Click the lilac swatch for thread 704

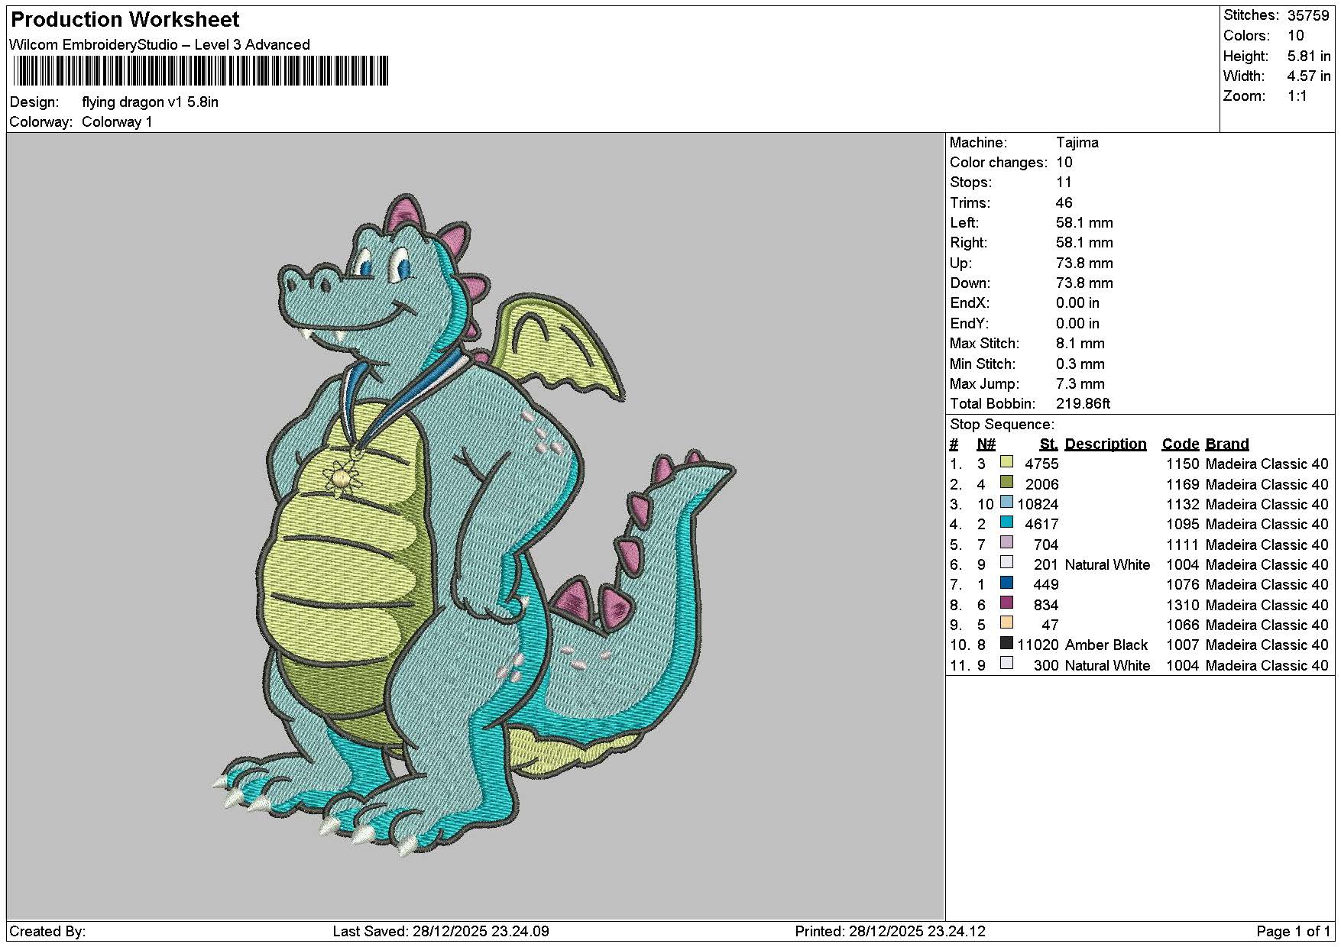pyautogui.click(x=1006, y=542)
